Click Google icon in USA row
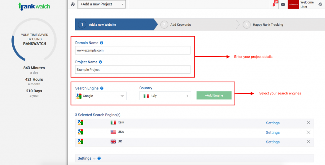The width and height of the screenshot is (325, 165). click(80, 132)
